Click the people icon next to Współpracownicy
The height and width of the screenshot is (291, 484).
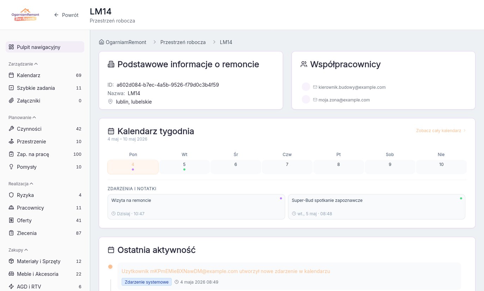click(304, 64)
